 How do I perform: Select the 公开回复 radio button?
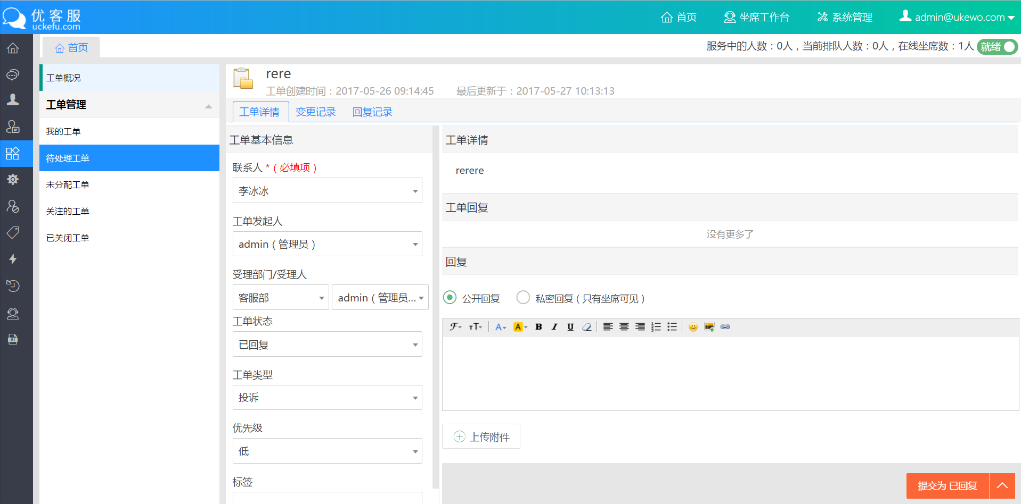coord(450,298)
